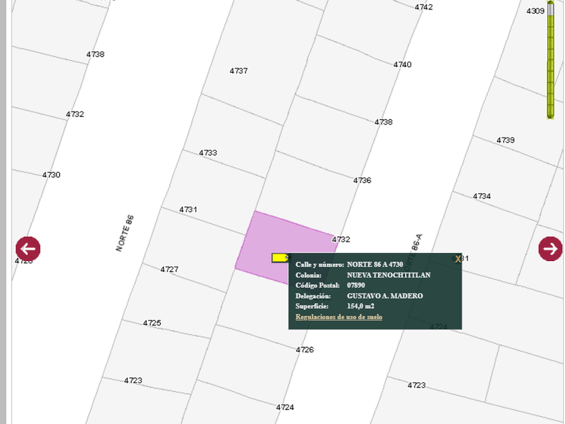The width and height of the screenshot is (565, 424).
Task: Click the NORTE 86 street label
Action: (125, 233)
